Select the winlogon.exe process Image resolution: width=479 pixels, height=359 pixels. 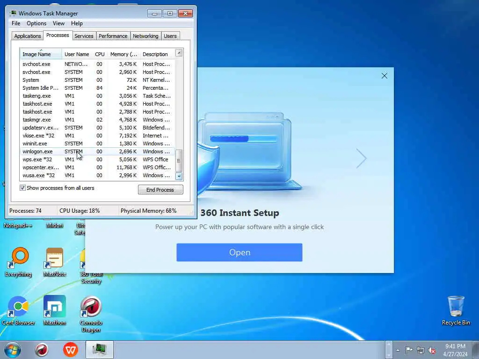[97, 151]
